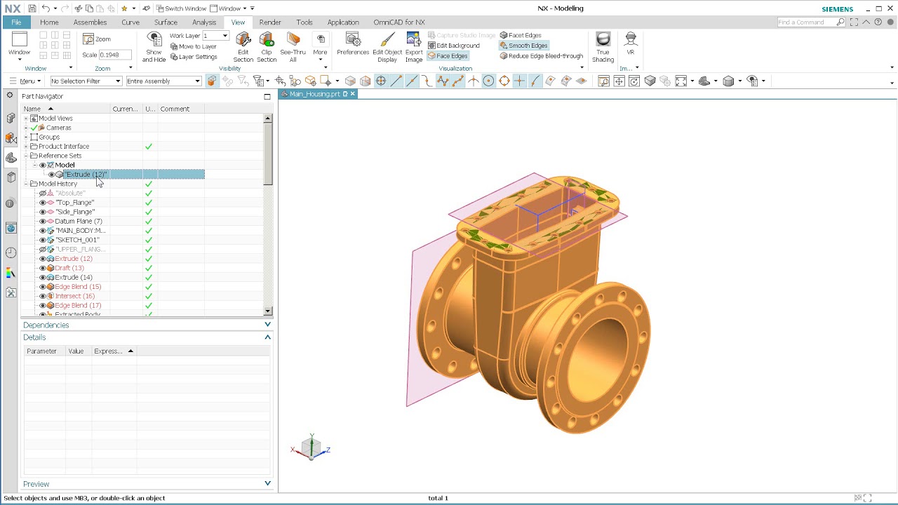Click the Cameras tree item
This screenshot has width=898, height=505.
pos(59,128)
